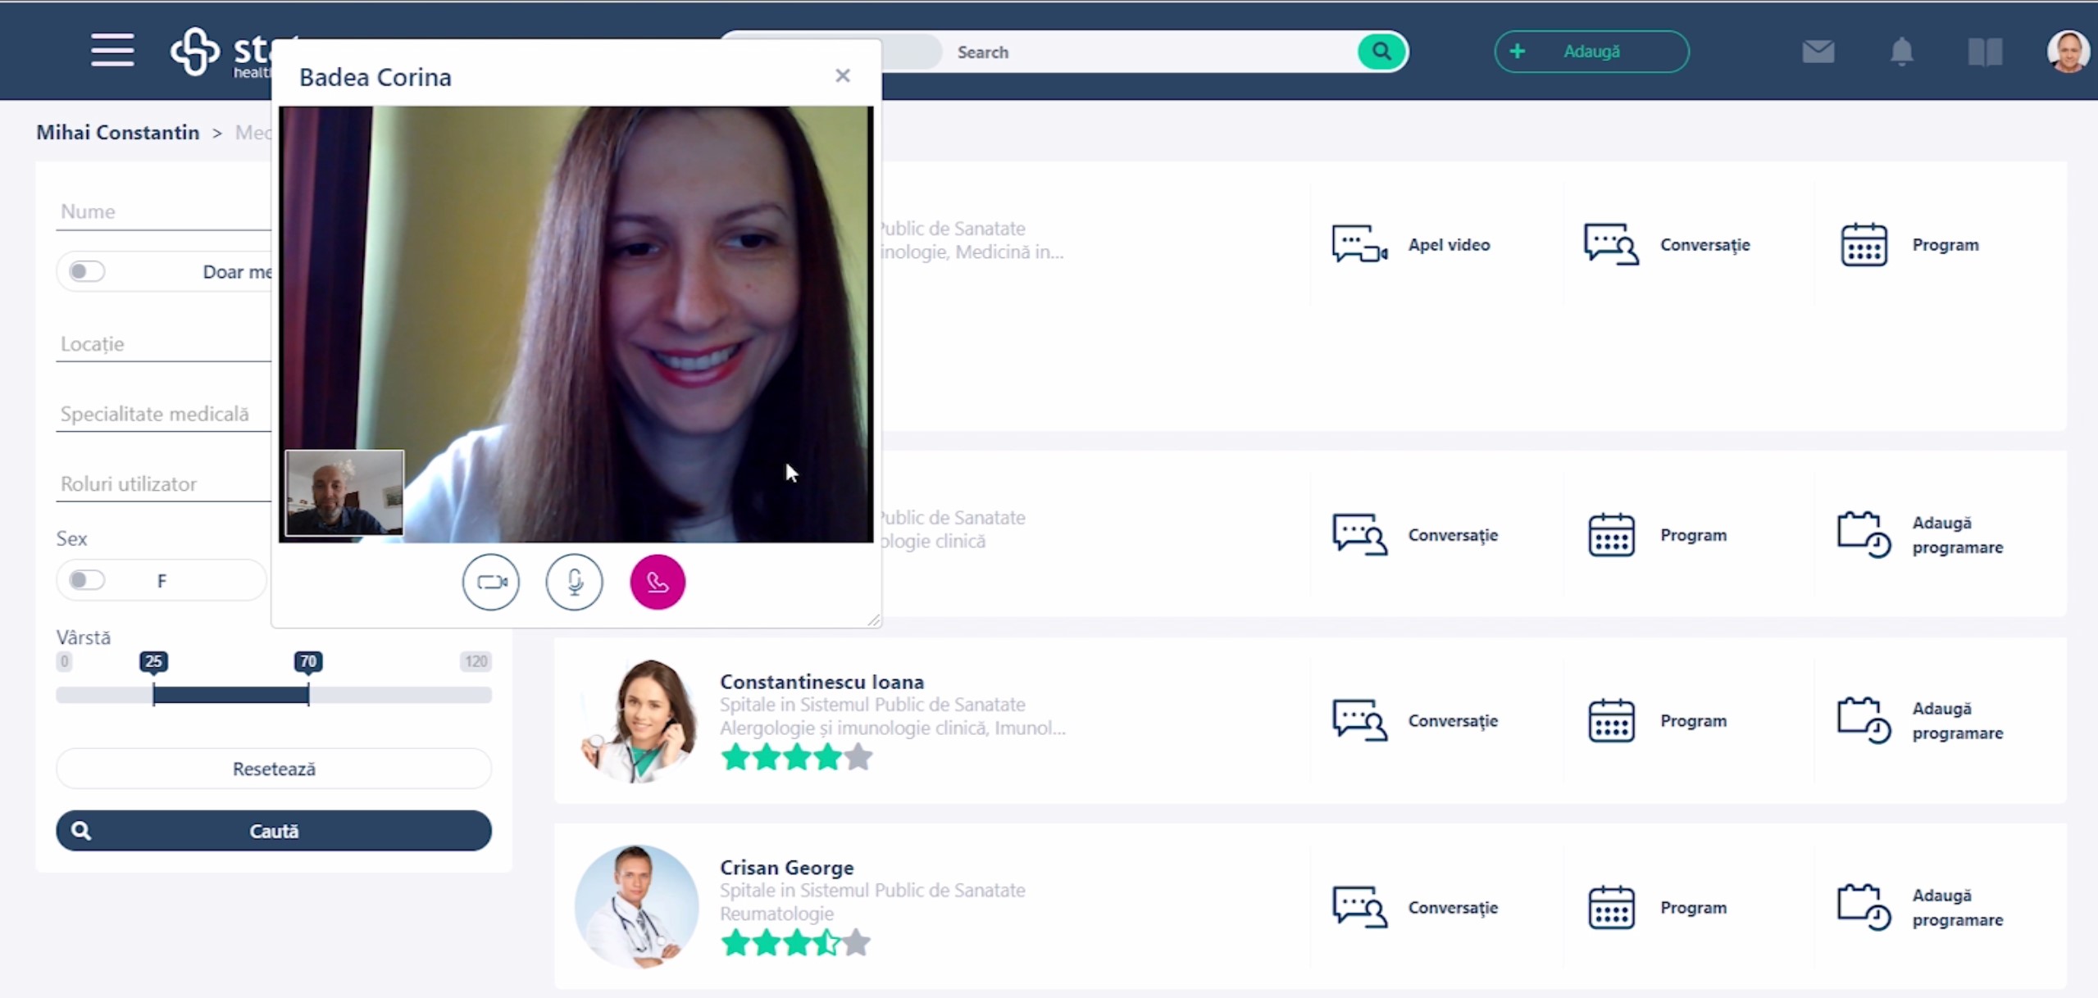Mute microphone in the Badea Corina call
The height and width of the screenshot is (998, 2098).
point(574,582)
